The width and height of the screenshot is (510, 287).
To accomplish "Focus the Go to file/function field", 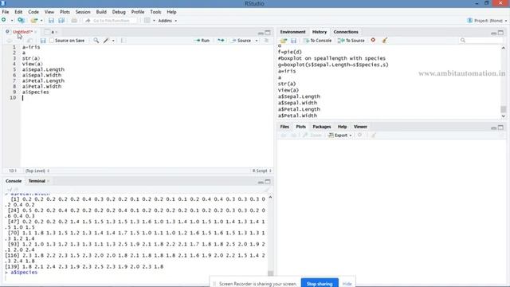I will click(111, 21).
